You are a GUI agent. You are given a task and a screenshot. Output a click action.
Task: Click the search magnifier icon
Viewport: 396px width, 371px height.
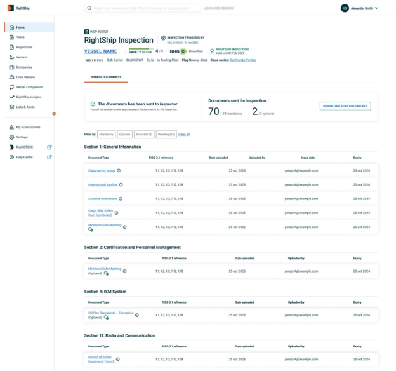(89, 8)
